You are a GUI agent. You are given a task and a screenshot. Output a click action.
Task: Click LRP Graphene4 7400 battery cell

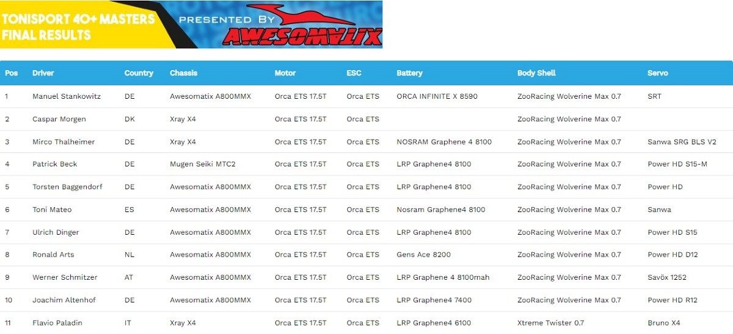[x=434, y=300]
